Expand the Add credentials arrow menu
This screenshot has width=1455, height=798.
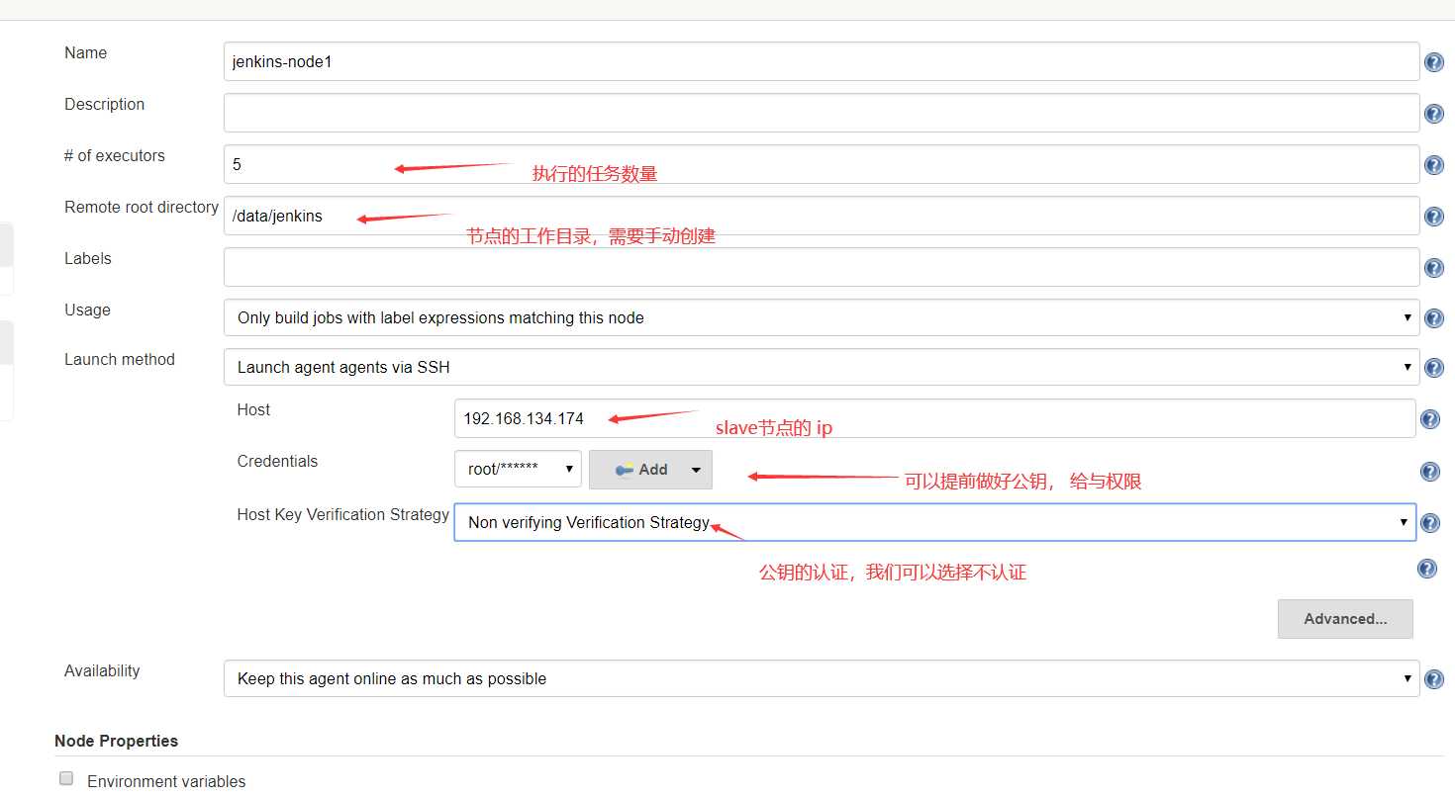coord(696,470)
